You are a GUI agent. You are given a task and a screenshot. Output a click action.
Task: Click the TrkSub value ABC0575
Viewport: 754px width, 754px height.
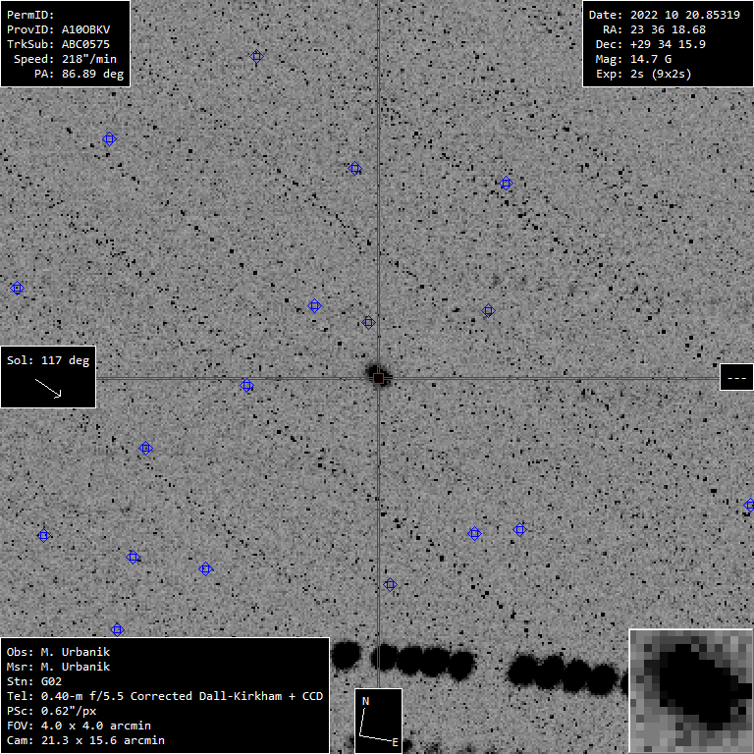click(85, 44)
